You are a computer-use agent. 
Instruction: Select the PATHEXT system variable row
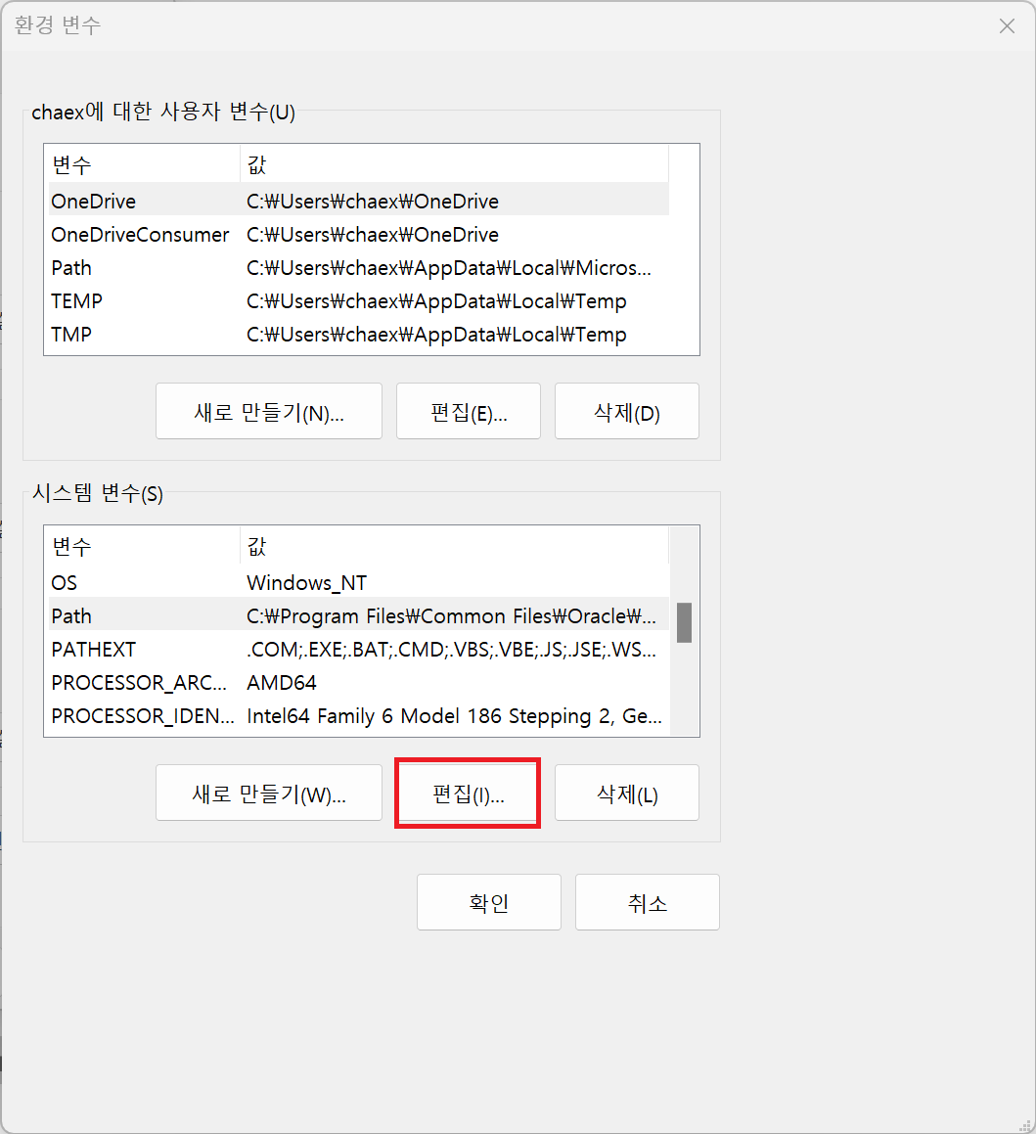(359, 650)
